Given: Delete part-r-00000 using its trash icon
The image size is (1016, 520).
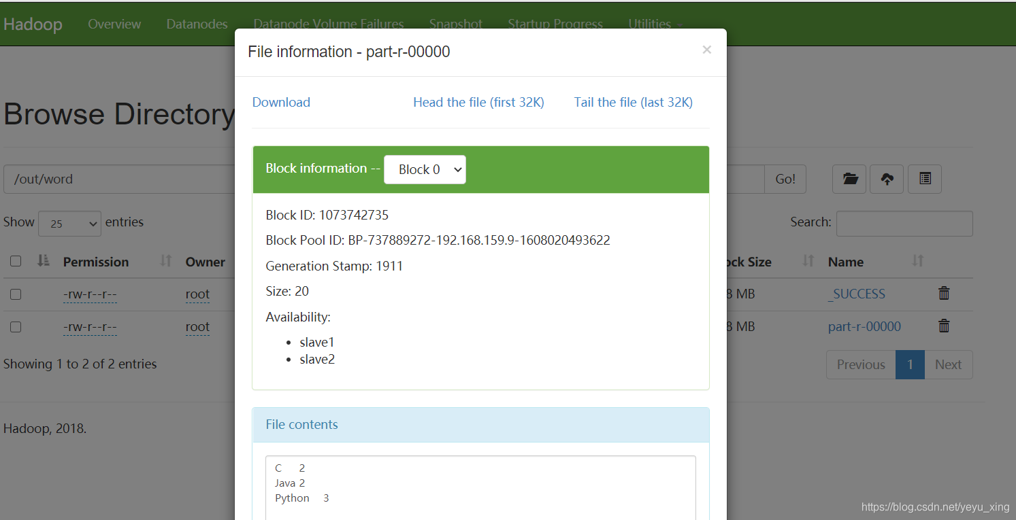Looking at the screenshot, I should click(944, 326).
